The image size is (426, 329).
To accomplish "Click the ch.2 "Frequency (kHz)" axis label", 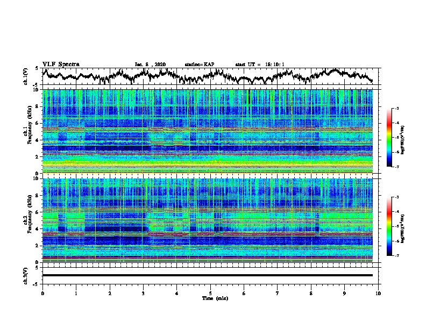I will (30, 214).
